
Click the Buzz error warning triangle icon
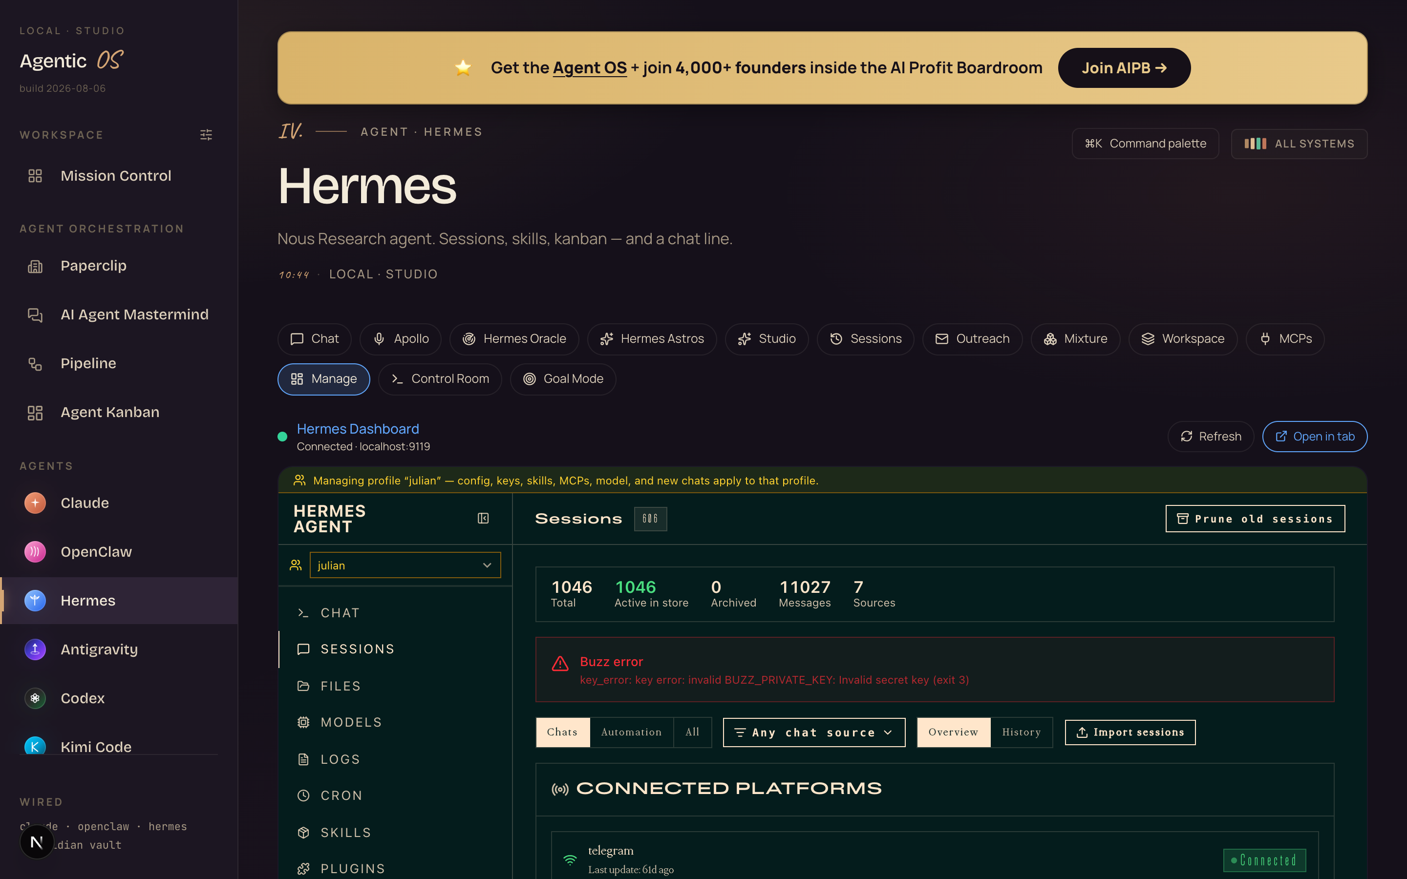(560, 663)
